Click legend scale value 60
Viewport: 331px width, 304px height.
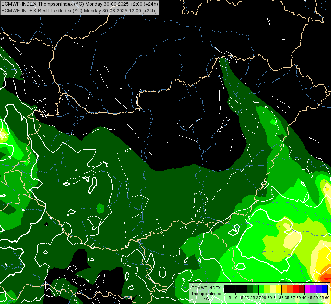(x=327, y=298)
